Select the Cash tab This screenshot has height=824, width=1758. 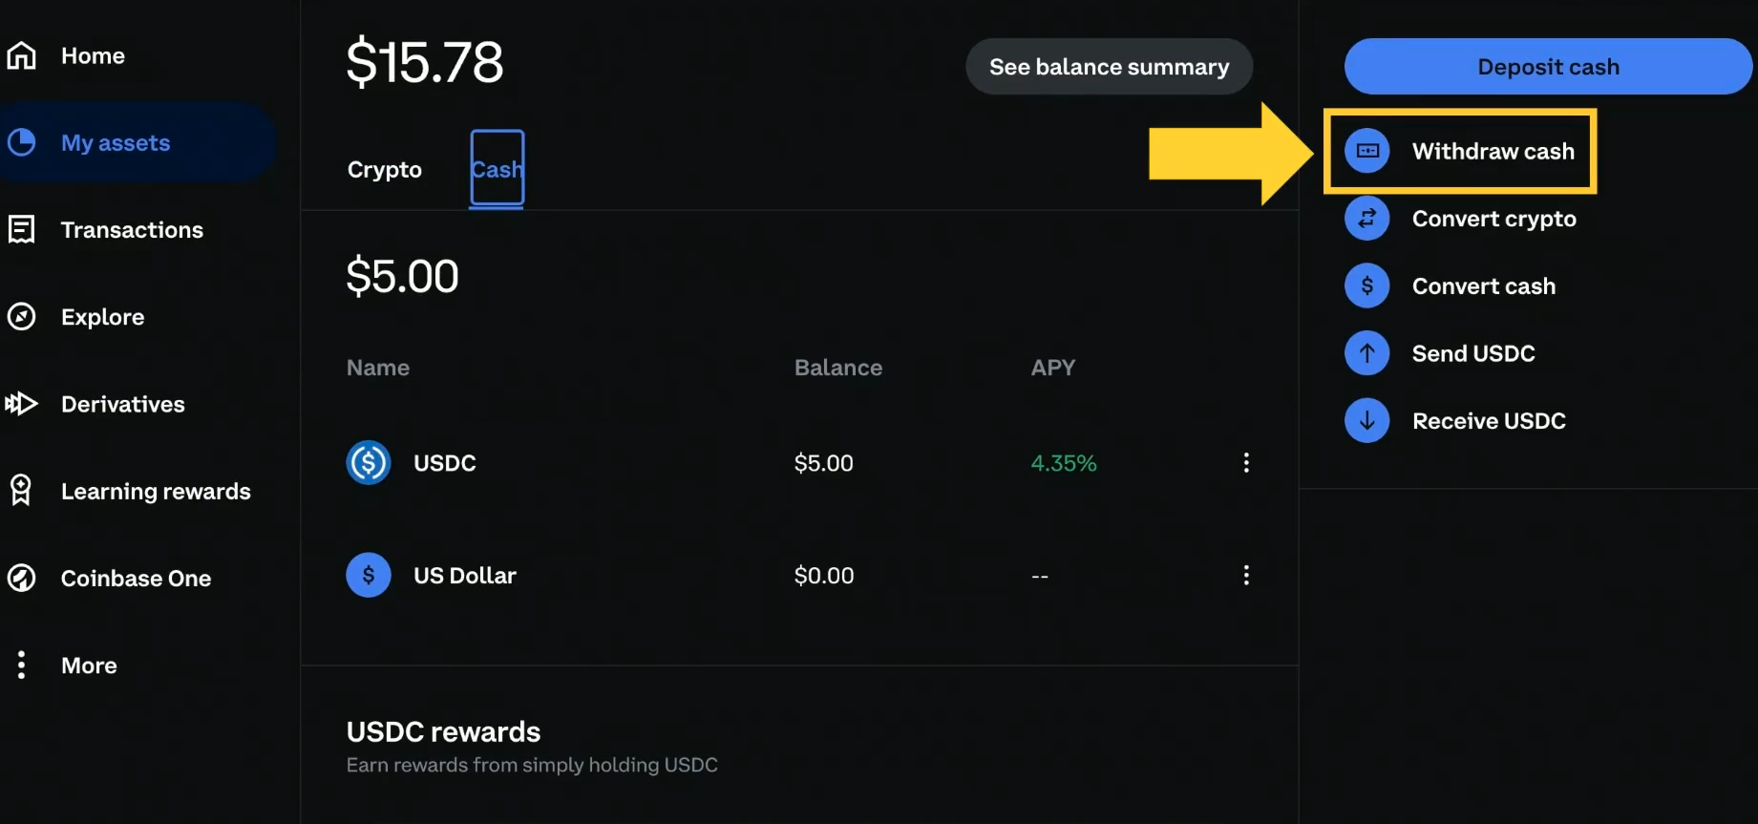point(496,169)
